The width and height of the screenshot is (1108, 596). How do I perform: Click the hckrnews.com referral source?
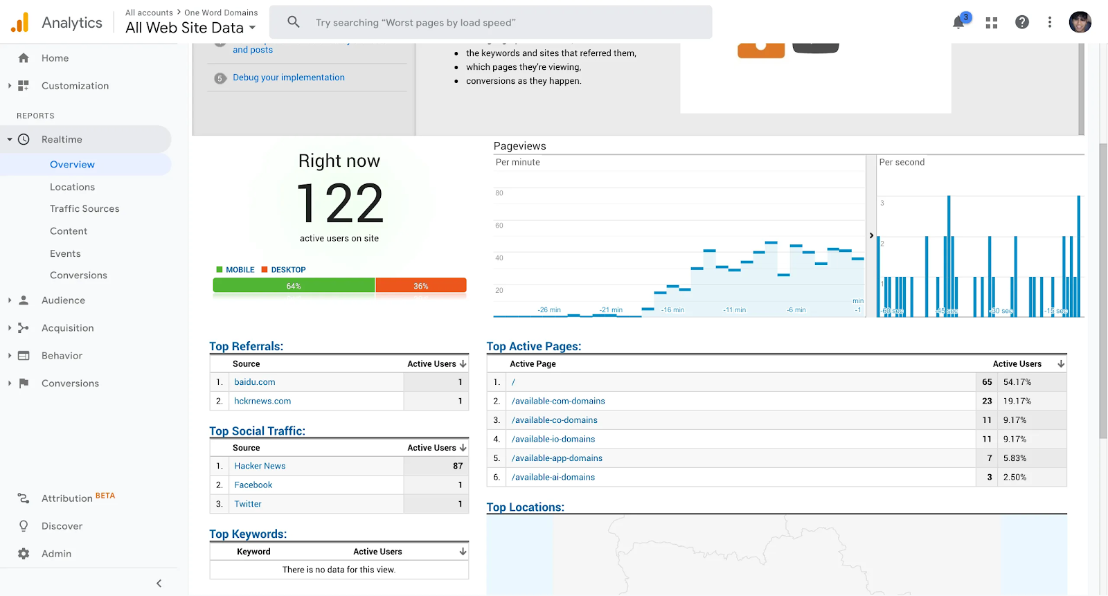[x=262, y=401]
